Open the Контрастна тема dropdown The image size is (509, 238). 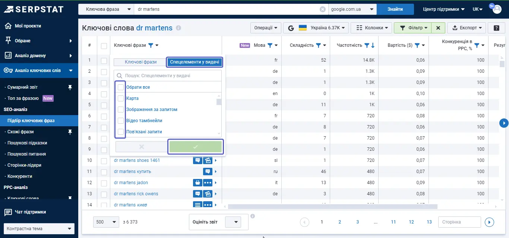coord(39,229)
